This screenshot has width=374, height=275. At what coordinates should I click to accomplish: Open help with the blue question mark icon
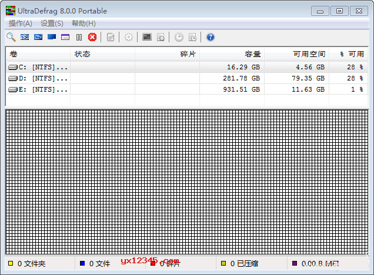tap(211, 37)
